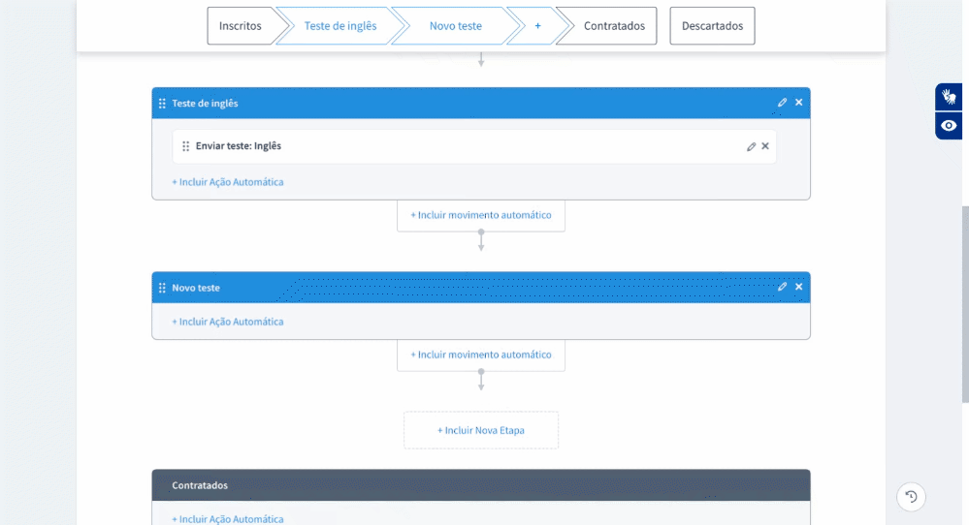
Task: Click drag handle of Enviar teste action
Action: coord(185,146)
